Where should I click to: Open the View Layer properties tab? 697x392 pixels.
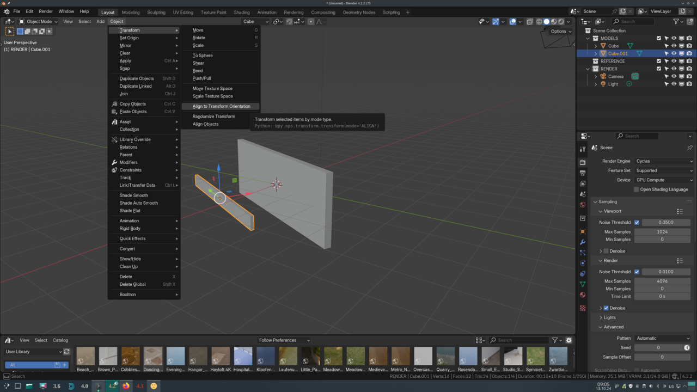point(583,183)
